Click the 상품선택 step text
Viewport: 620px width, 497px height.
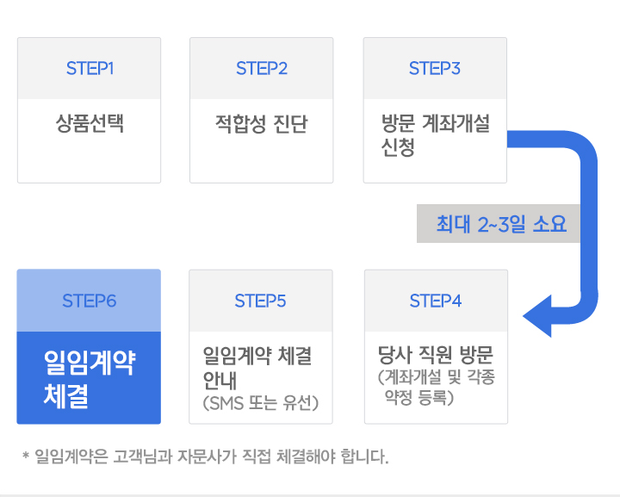(x=90, y=123)
